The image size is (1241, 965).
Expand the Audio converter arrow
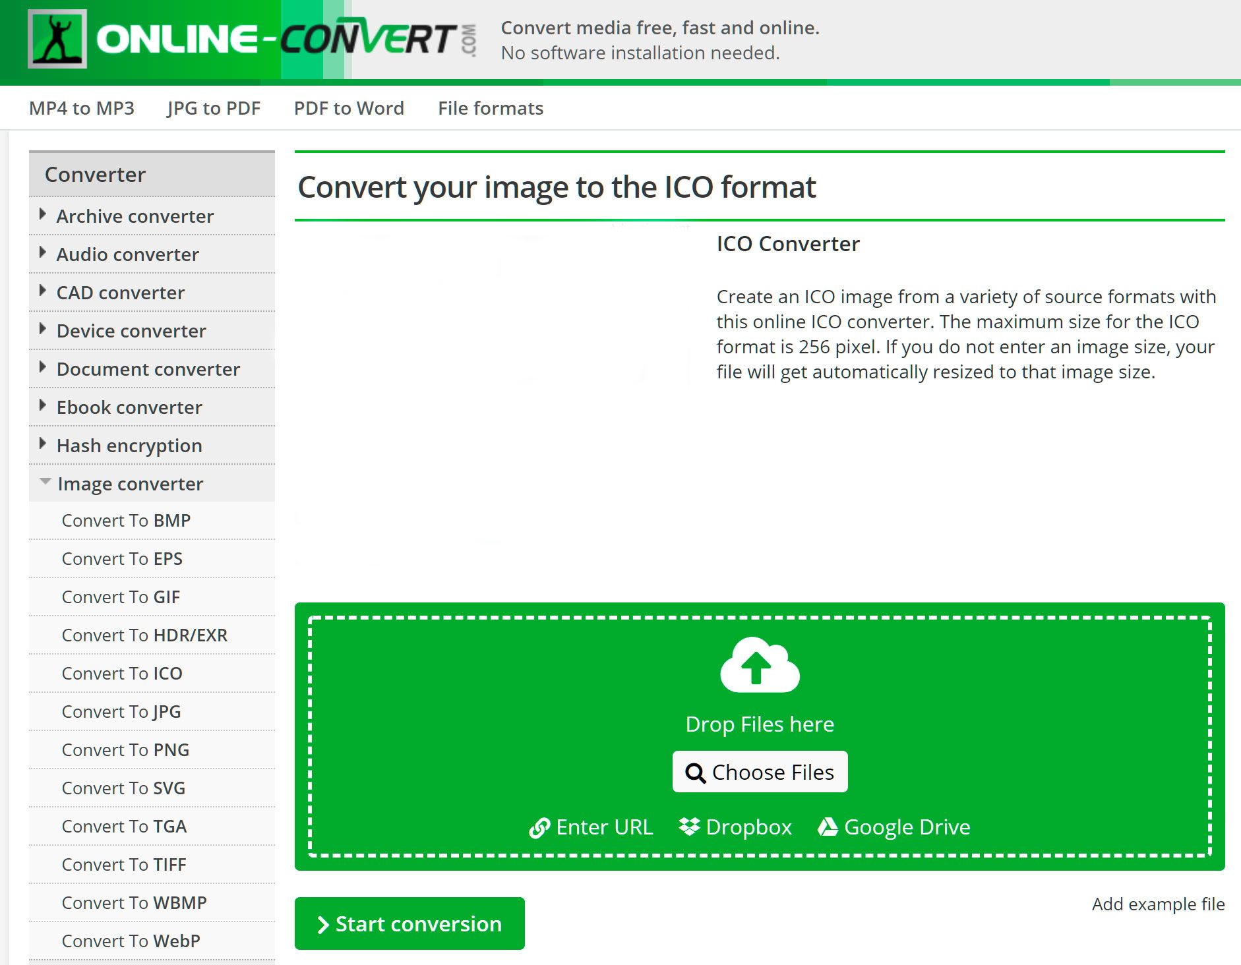(x=43, y=252)
